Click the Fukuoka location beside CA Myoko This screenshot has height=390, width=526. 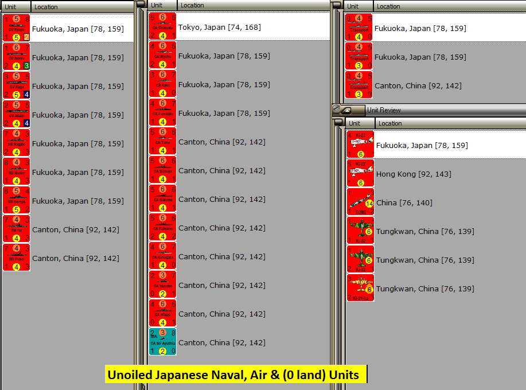[x=224, y=56]
